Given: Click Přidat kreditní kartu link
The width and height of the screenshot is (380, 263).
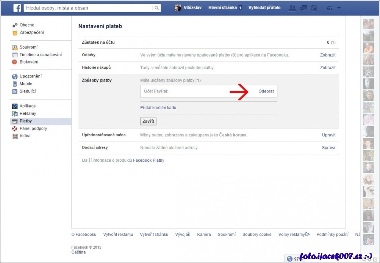Looking at the screenshot, I should [158, 108].
